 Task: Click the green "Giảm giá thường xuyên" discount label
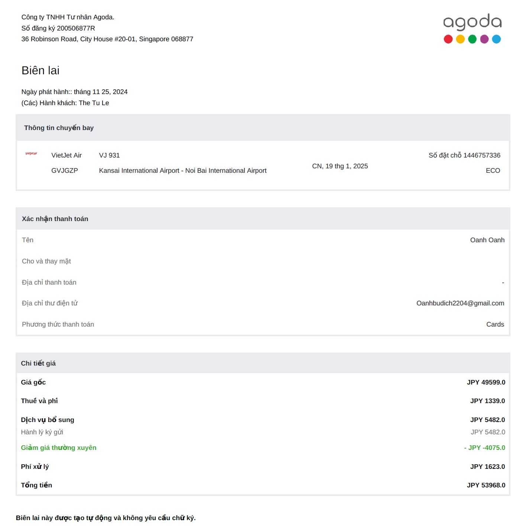click(x=59, y=448)
